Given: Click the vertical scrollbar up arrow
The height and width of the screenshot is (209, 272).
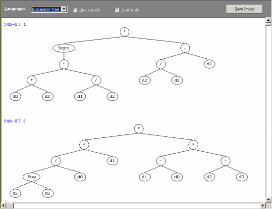Looking at the screenshot, I should 269,20.
